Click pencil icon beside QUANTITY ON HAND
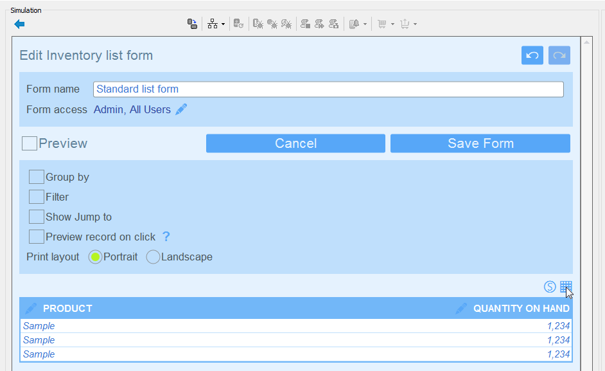This screenshot has height=371, width=605. (461, 309)
